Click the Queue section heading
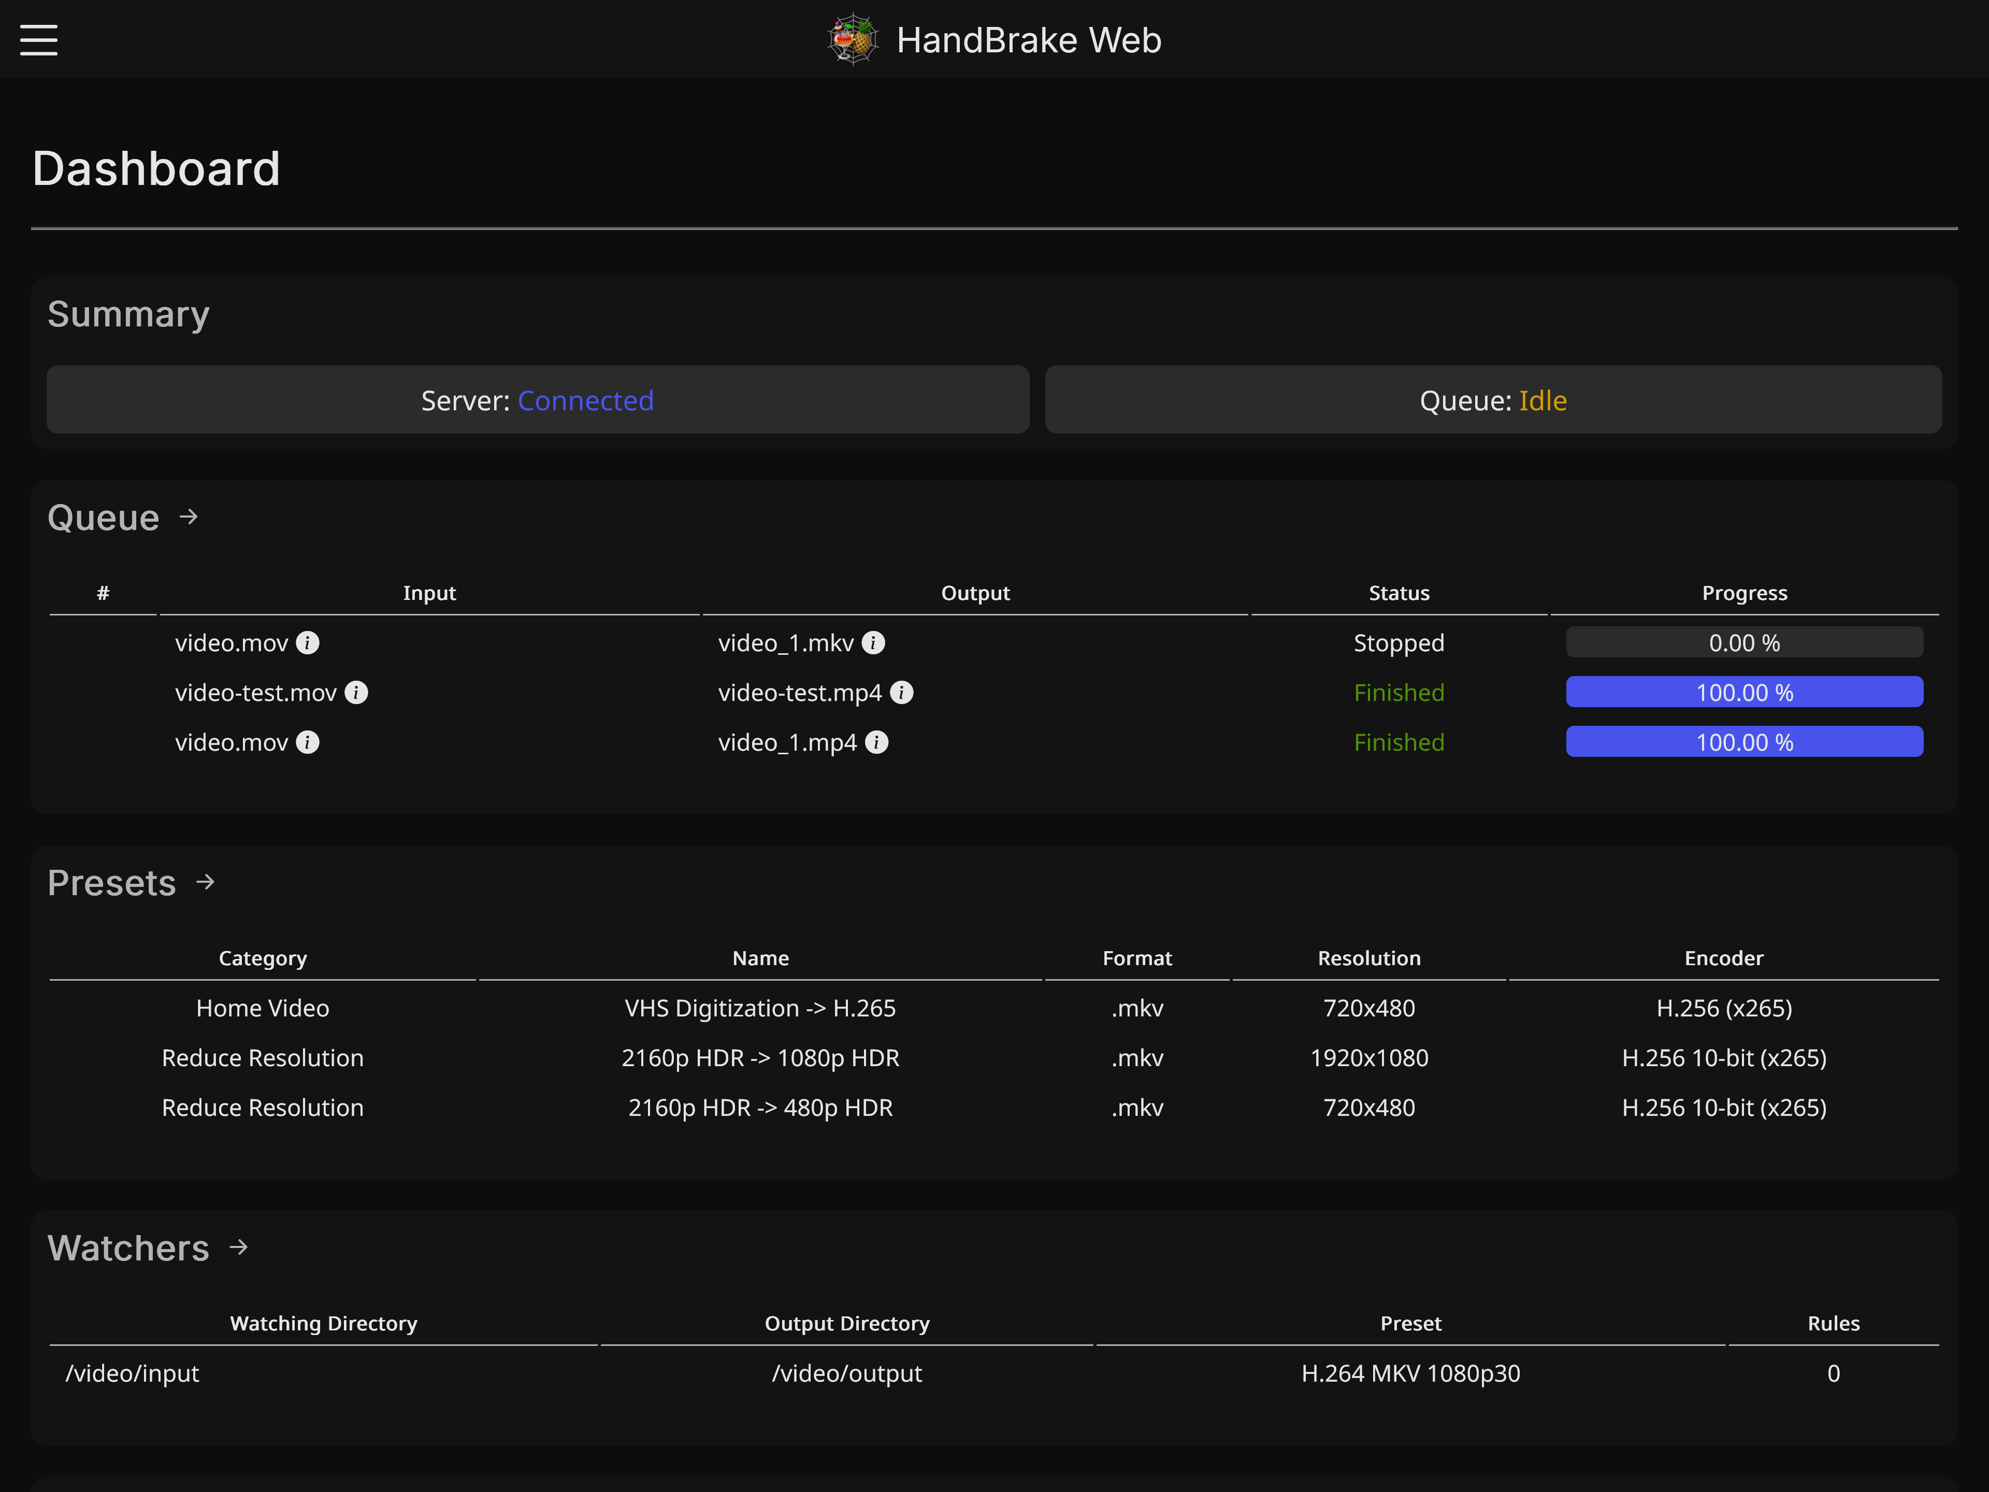The image size is (1989, 1492). point(104,517)
